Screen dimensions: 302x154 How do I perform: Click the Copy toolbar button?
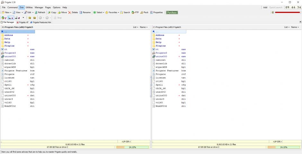pos(52,12)
